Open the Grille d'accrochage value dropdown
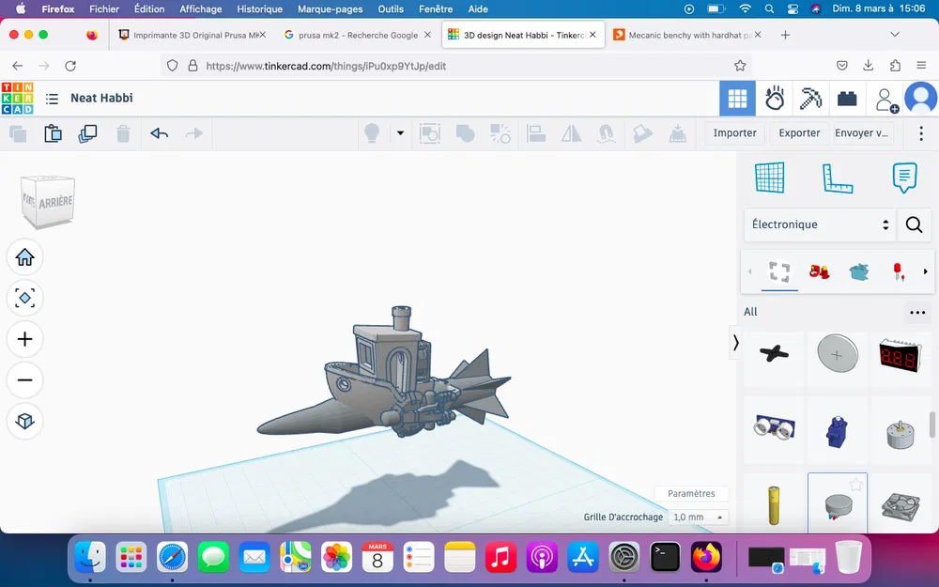Screen dimensions: 939x587 click(x=698, y=517)
